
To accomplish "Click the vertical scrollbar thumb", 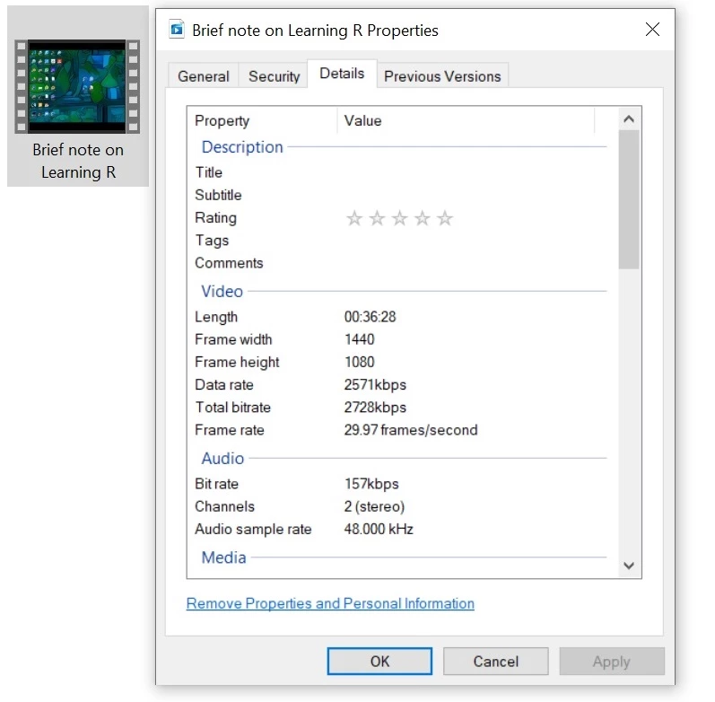I will click(629, 200).
